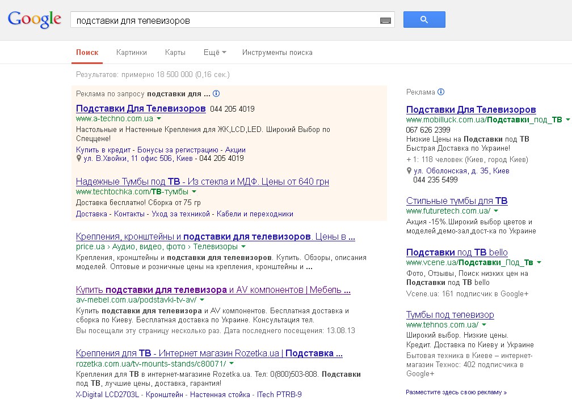This screenshot has width=572, height=413.
Task: Open 'Подставки под ТВ bello' ad
Action: pos(457,252)
